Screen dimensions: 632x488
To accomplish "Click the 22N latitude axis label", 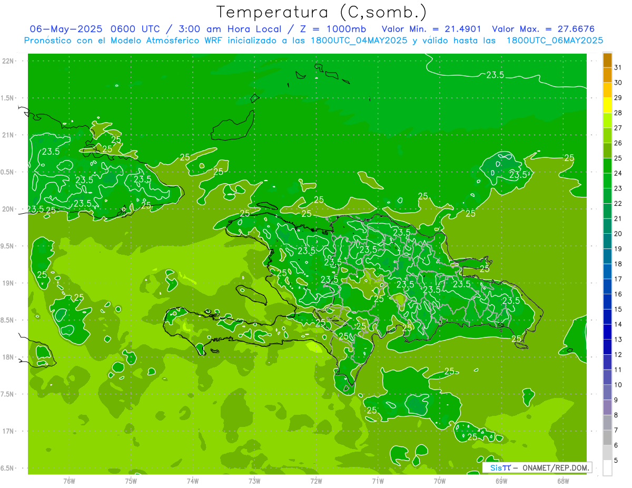I will click(x=9, y=61).
